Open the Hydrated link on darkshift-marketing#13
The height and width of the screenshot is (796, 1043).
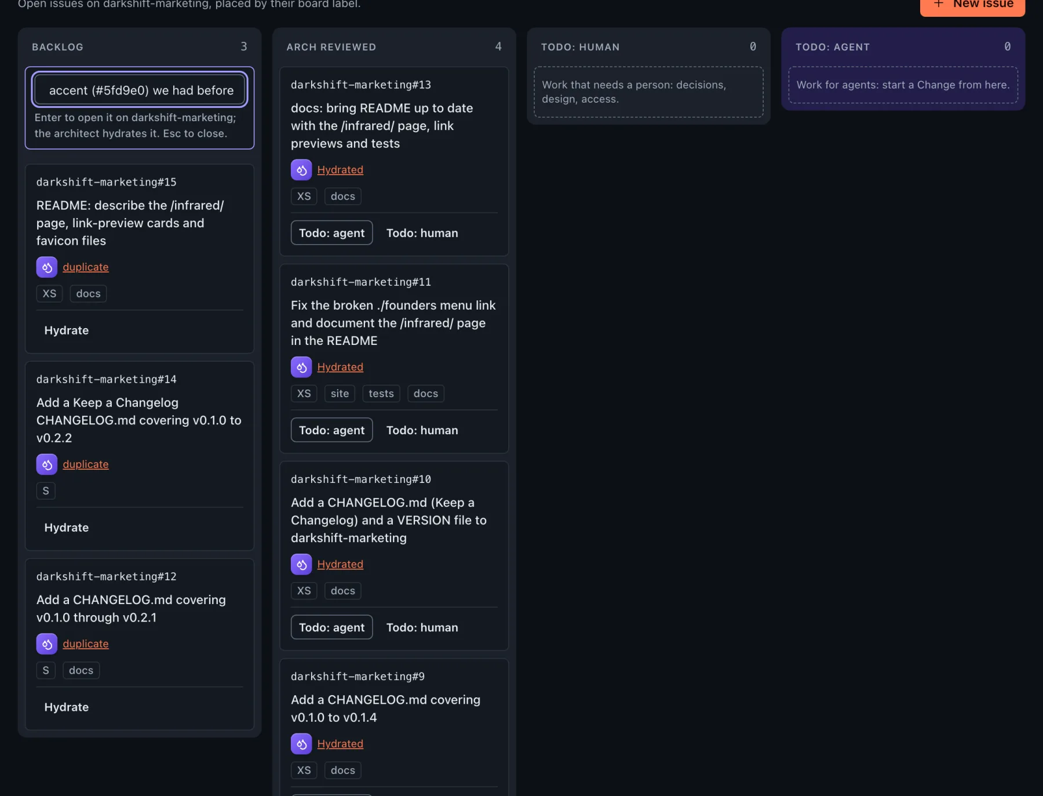click(340, 170)
